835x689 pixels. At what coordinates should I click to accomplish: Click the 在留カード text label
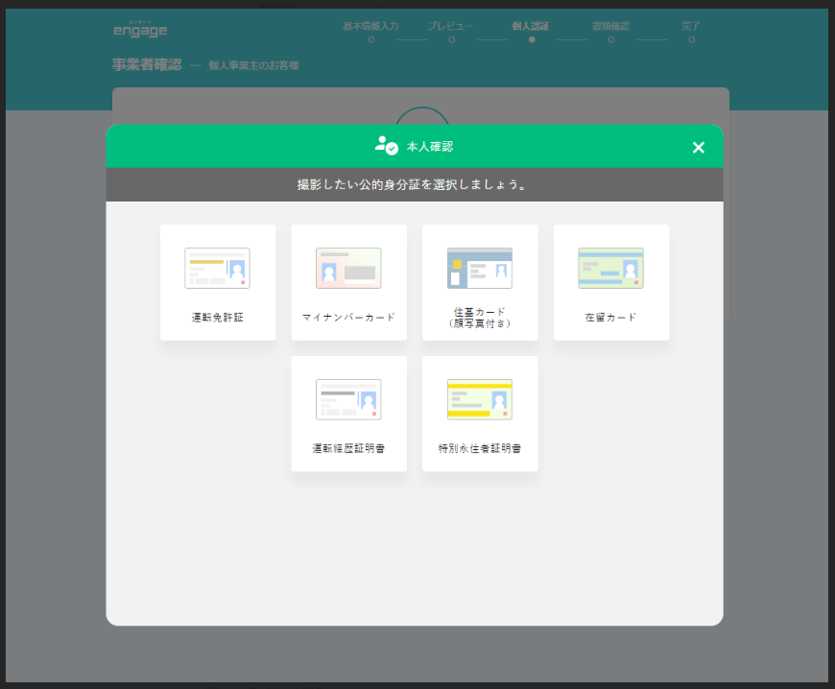610,318
